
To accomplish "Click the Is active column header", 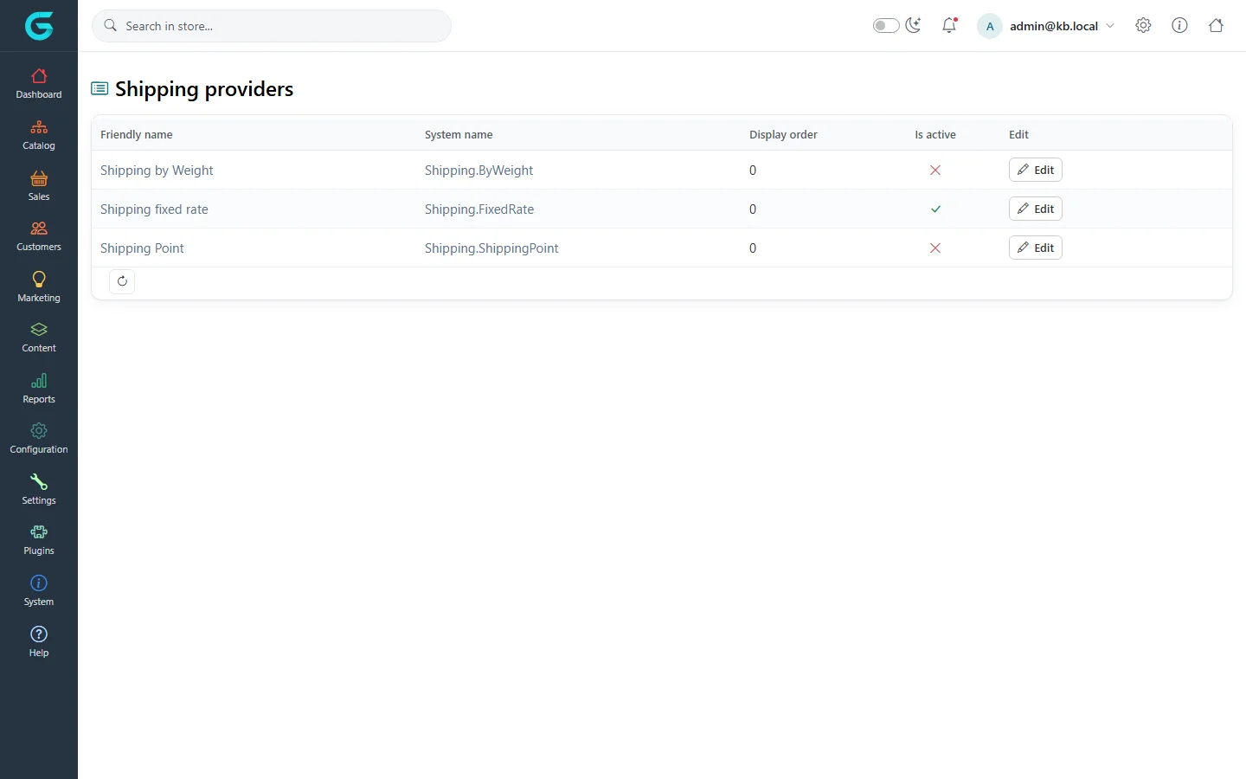I will [x=935, y=134].
